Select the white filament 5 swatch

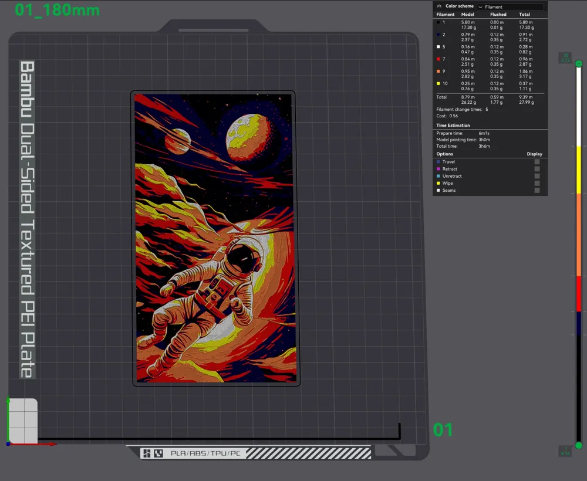[x=438, y=47]
